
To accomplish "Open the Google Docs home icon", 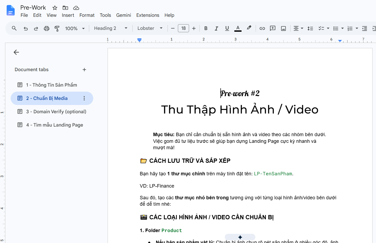I will [x=11, y=10].
